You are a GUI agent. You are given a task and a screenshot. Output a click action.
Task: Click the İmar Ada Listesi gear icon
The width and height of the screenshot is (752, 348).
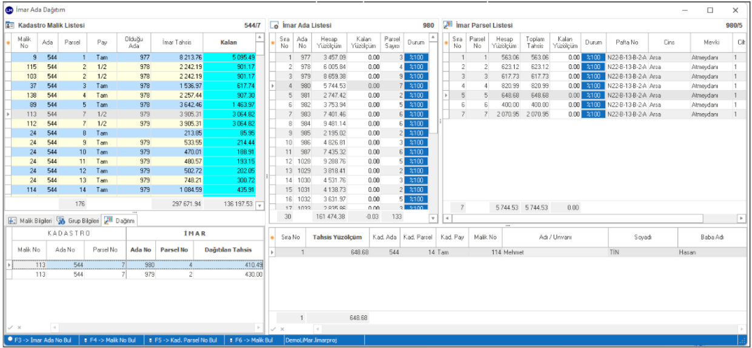coord(274,25)
